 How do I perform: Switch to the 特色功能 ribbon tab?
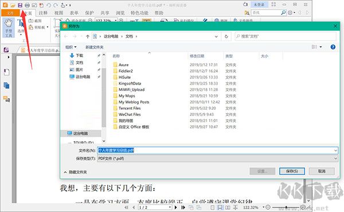pyautogui.click(x=139, y=13)
